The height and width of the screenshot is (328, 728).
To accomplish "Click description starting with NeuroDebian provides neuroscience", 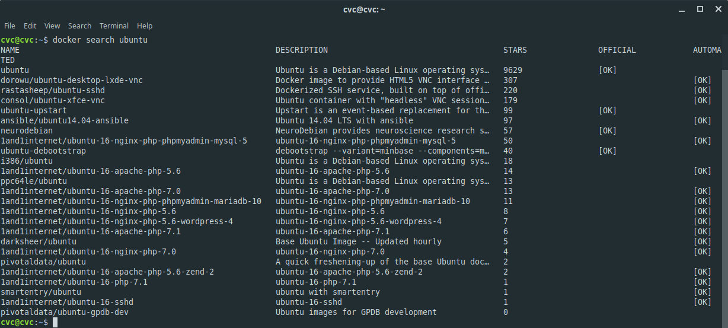I will tap(382, 130).
